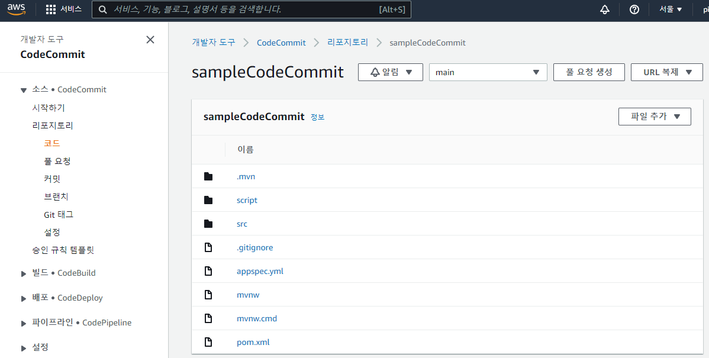Open the 서울 region dropdown
The height and width of the screenshot is (358, 709).
click(x=671, y=9)
